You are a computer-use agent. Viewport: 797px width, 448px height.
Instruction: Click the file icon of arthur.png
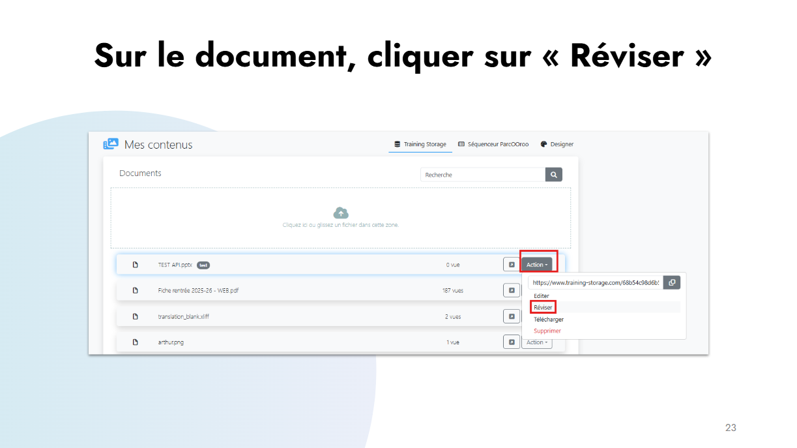136,342
